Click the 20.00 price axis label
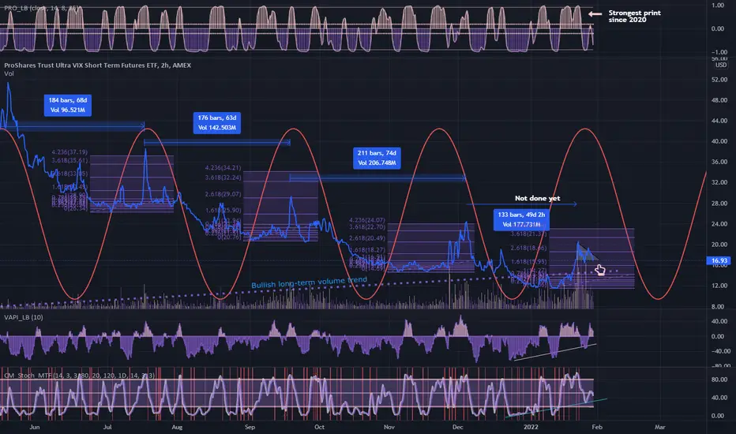This screenshot has height=434, width=736. (719, 245)
